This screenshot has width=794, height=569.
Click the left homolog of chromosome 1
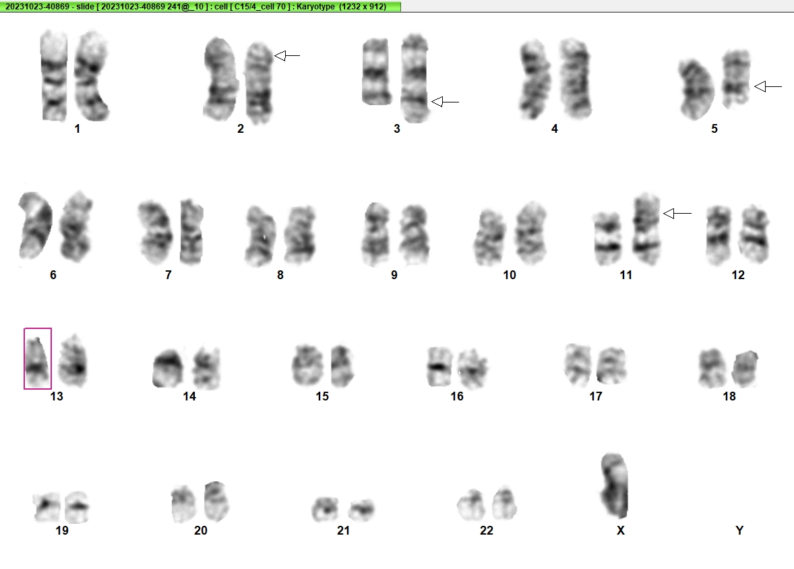(x=54, y=75)
